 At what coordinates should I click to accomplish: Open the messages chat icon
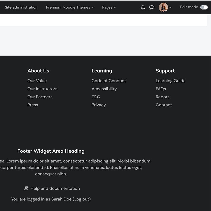click(152, 7)
